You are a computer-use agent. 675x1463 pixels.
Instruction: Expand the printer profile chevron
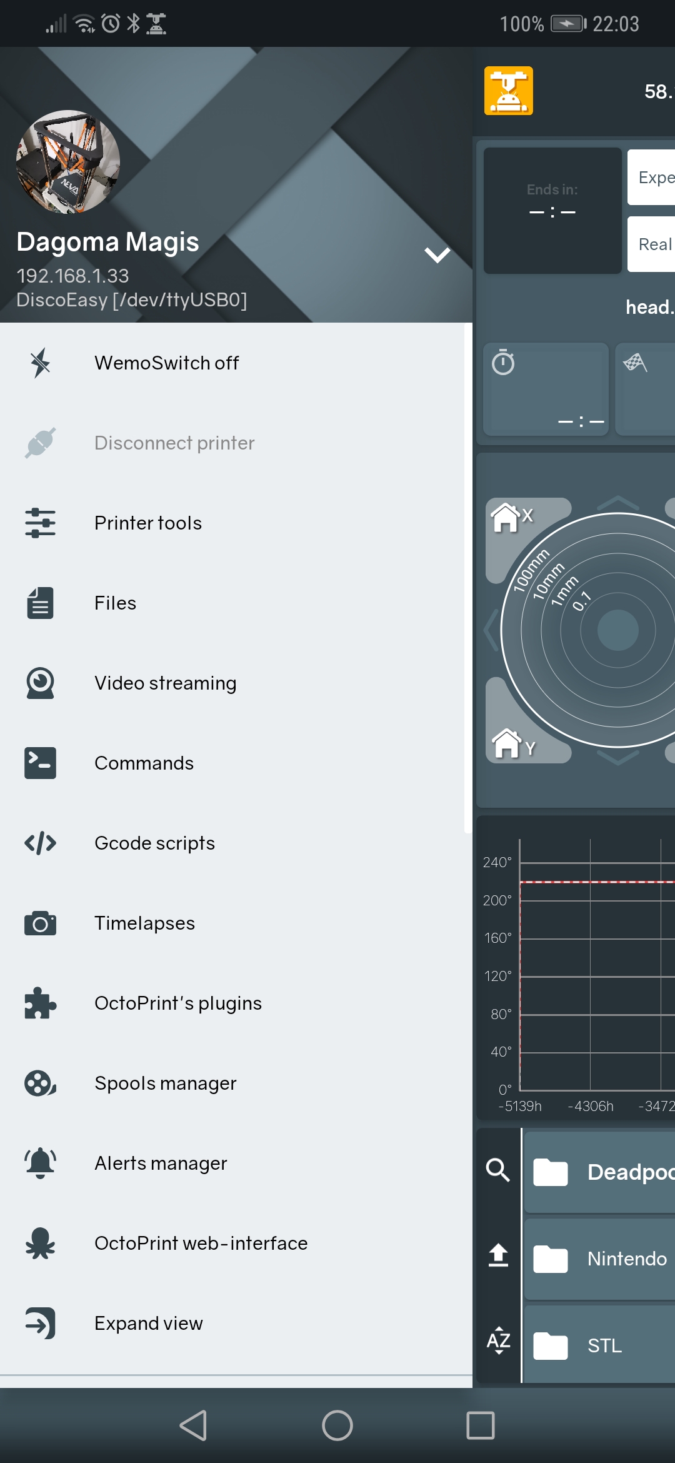(x=437, y=255)
